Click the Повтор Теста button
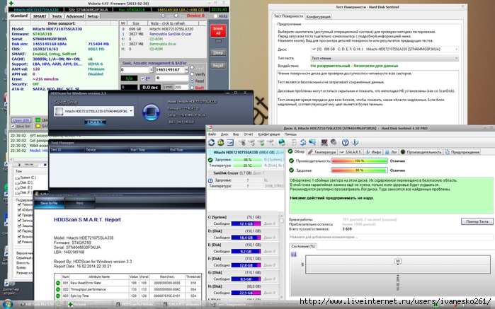The height and width of the screenshot is (309, 495). tap(477, 221)
